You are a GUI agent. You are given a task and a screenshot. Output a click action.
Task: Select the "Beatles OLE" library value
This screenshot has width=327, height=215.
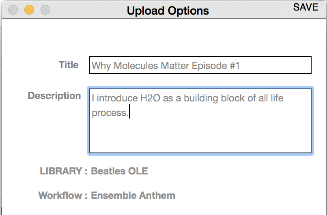(x=119, y=171)
